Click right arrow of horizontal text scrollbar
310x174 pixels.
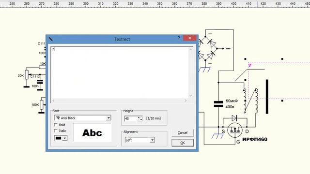coord(186,101)
